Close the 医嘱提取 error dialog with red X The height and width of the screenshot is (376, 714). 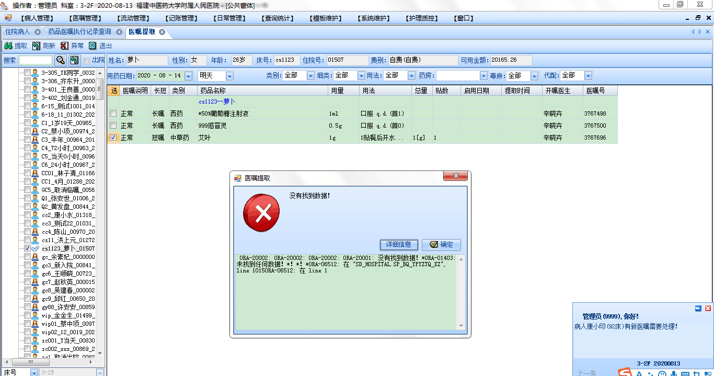point(455,177)
